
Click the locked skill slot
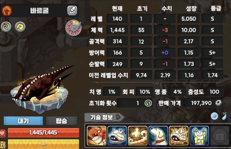220,136
